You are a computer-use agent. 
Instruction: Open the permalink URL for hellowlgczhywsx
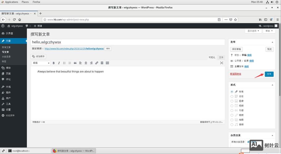point(74,48)
